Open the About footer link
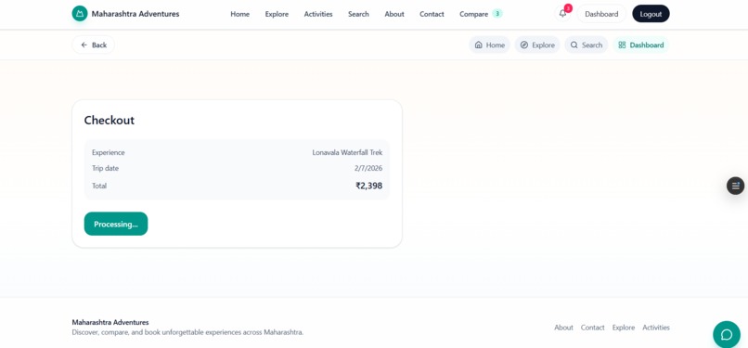 (563, 328)
